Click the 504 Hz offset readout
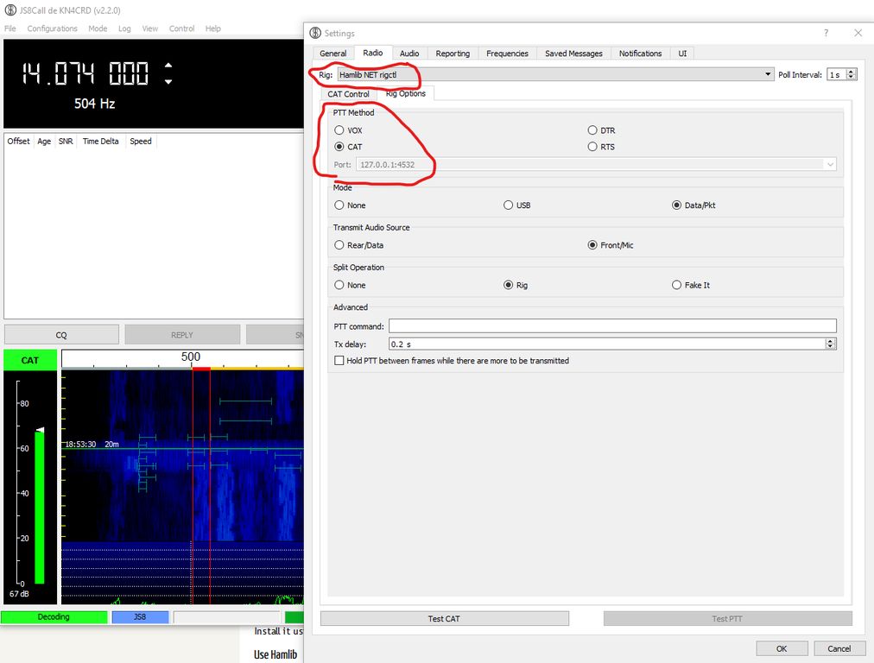The image size is (874, 663). coord(95,103)
